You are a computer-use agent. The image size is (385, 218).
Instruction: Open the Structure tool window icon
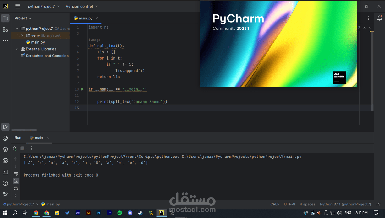(5, 29)
